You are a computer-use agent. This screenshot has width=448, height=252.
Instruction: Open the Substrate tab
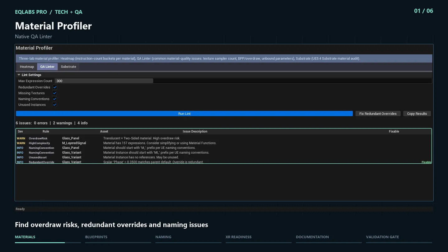pyautogui.click(x=68, y=67)
